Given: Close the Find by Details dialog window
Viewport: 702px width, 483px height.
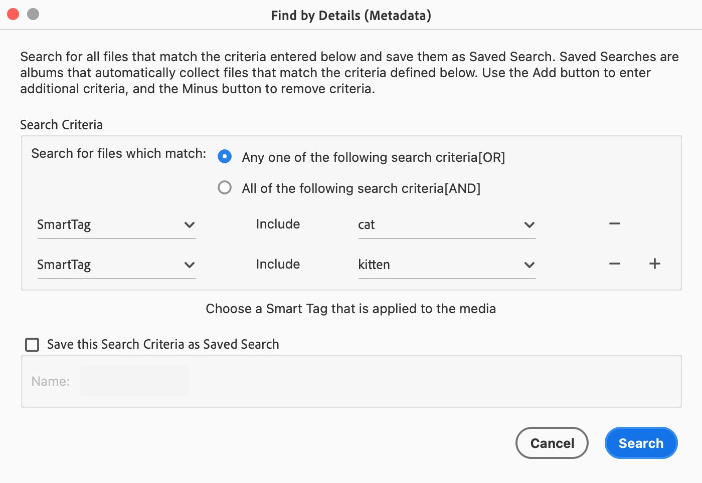Looking at the screenshot, I should 14,14.
